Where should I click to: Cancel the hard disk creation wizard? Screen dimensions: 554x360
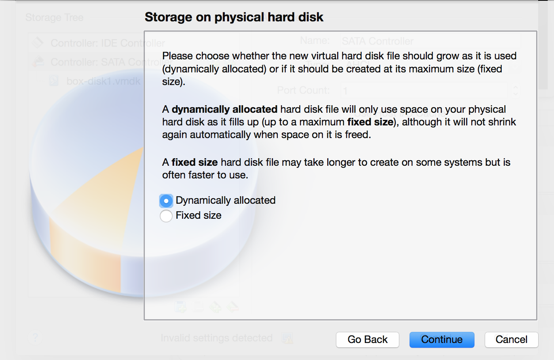pyautogui.click(x=511, y=340)
